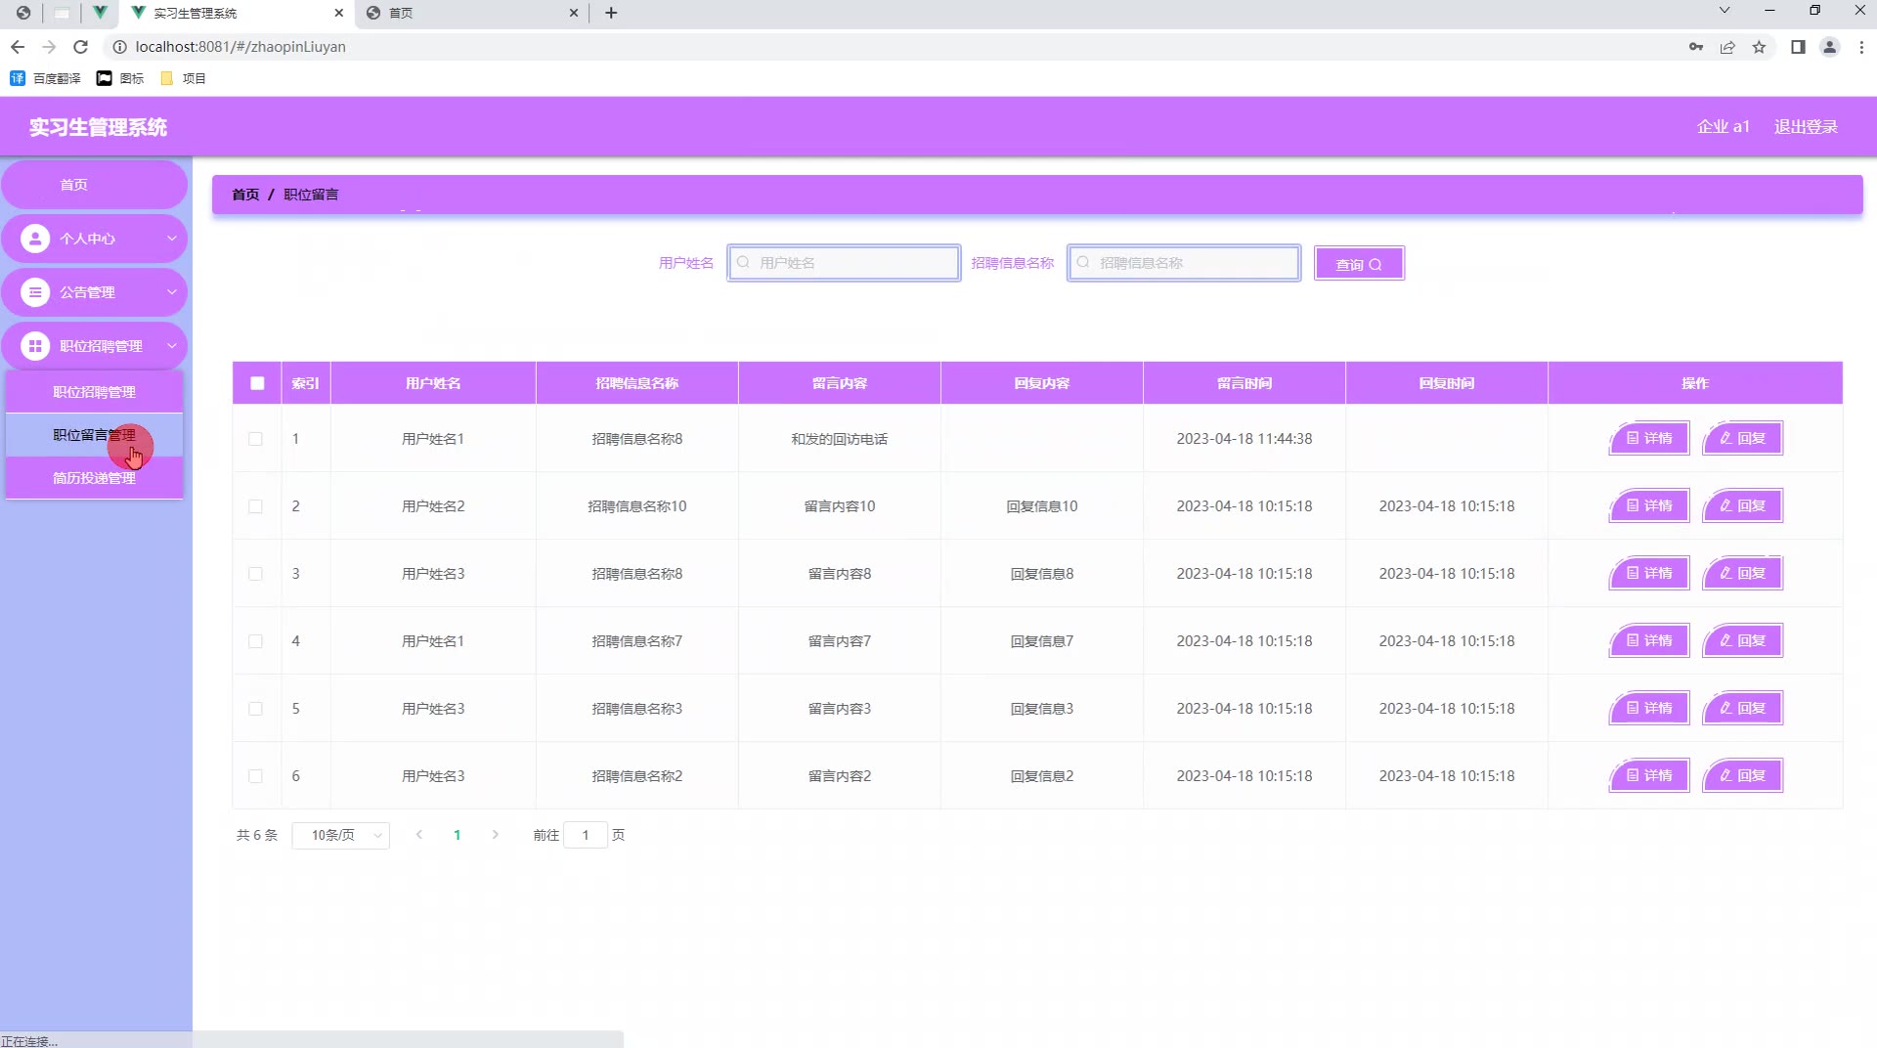Click the browser reload page icon

tap(81, 47)
